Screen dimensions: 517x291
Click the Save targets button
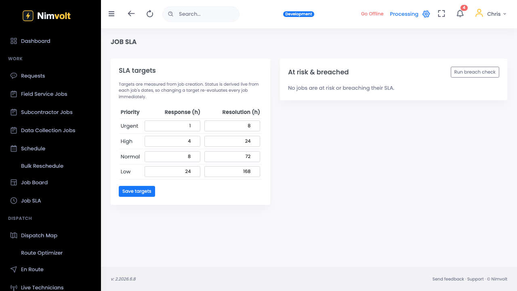137,191
